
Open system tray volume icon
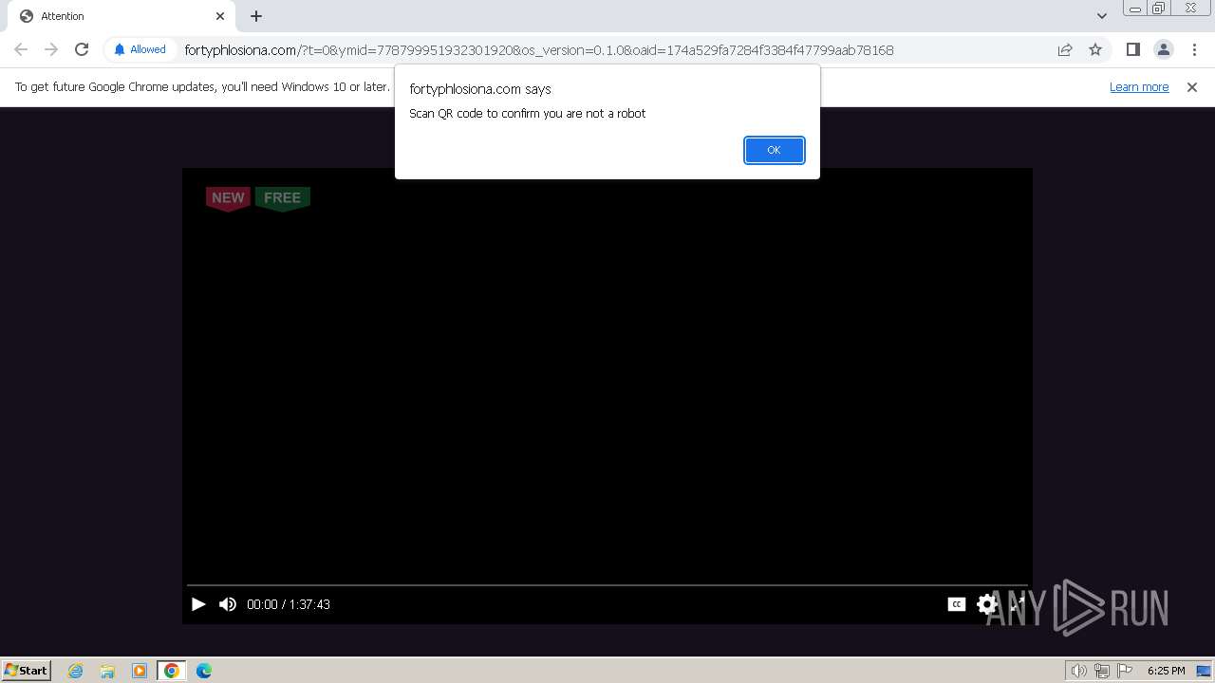(1079, 671)
